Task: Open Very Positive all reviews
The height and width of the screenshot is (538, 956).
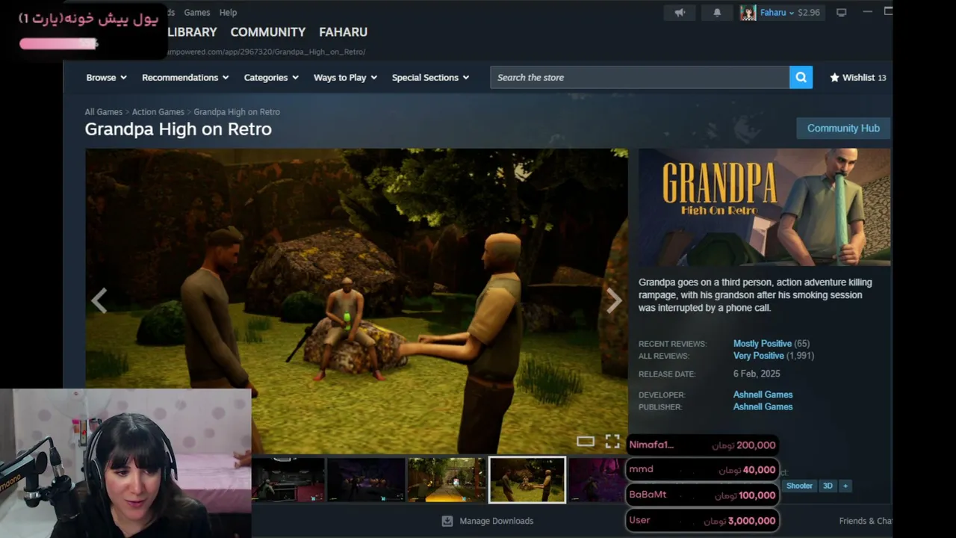Action: pos(759,356)
